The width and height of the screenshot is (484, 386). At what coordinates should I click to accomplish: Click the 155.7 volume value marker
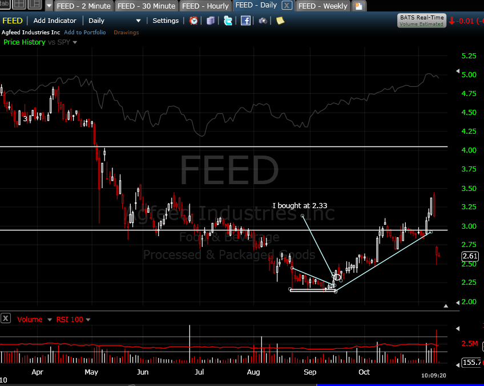(x=472, y=362)
